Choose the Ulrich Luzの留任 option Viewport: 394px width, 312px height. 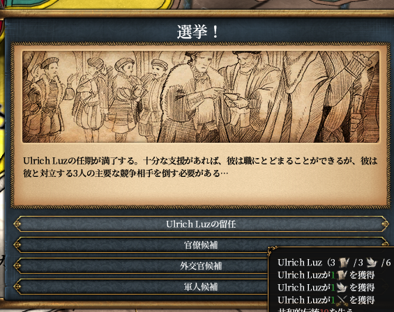(x=201, y=224)
